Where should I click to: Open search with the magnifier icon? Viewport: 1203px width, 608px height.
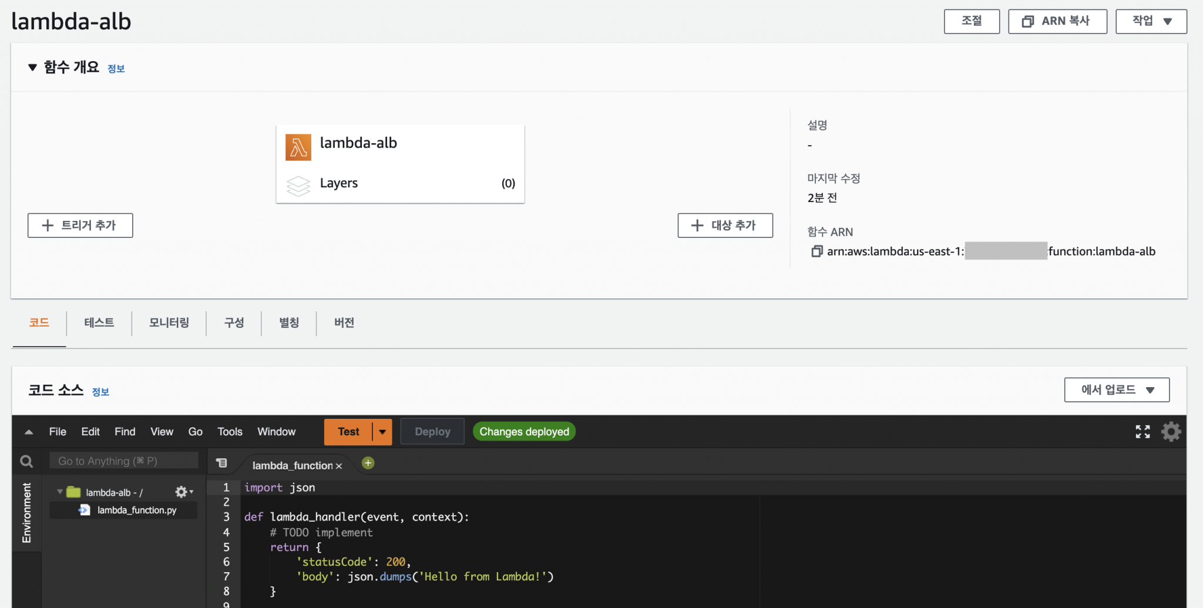pos(26,461)
